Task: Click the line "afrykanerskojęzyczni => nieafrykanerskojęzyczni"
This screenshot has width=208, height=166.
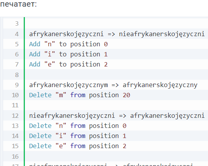Action: [117, 34]
